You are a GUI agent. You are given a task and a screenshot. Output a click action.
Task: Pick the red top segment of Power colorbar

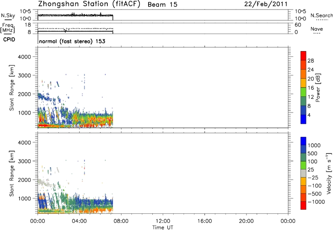click(303, 56)
